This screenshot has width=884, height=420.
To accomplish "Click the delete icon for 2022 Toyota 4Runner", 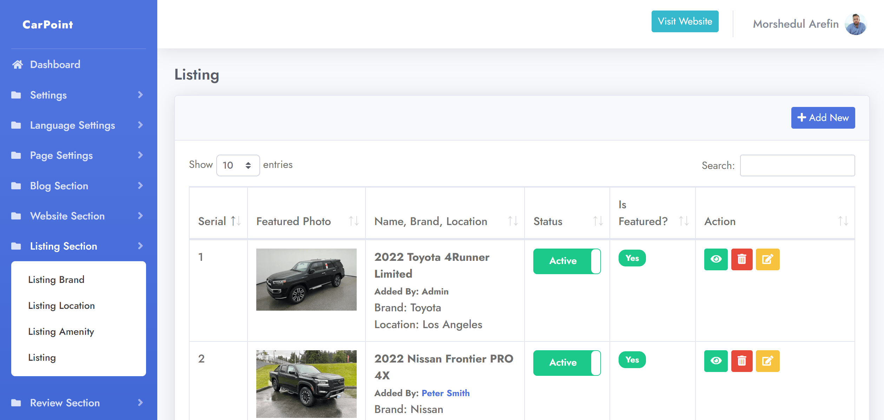I will click(742, 259).
